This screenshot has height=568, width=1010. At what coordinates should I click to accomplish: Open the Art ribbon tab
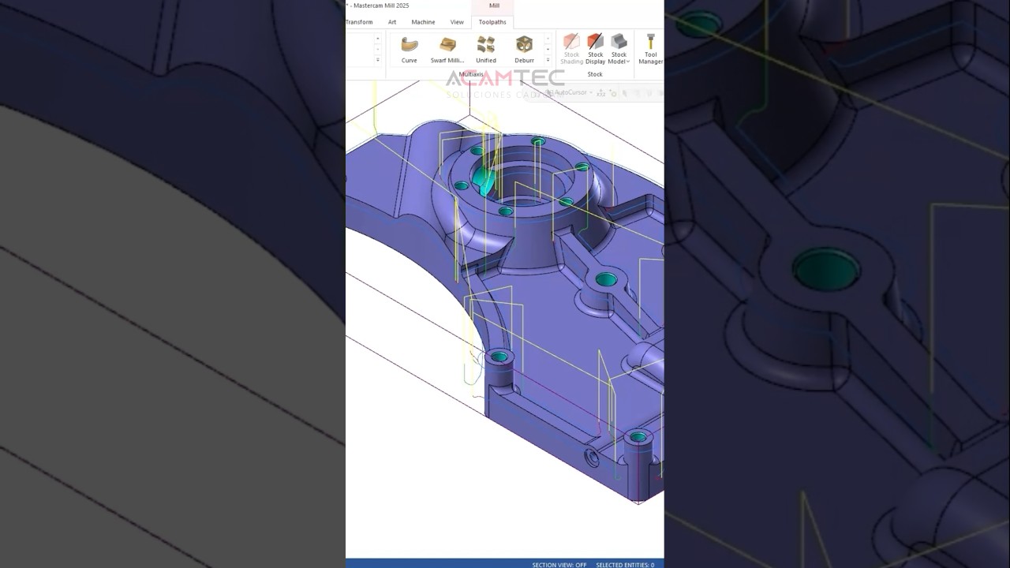392,22
